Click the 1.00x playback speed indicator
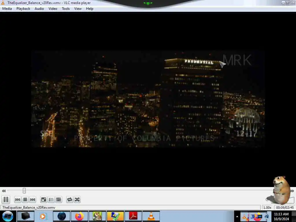 tap(267, 208)
